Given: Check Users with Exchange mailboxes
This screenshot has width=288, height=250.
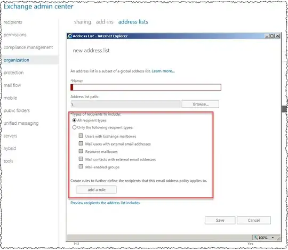Looking at the screenshot, I should click(x=81, y=136).
